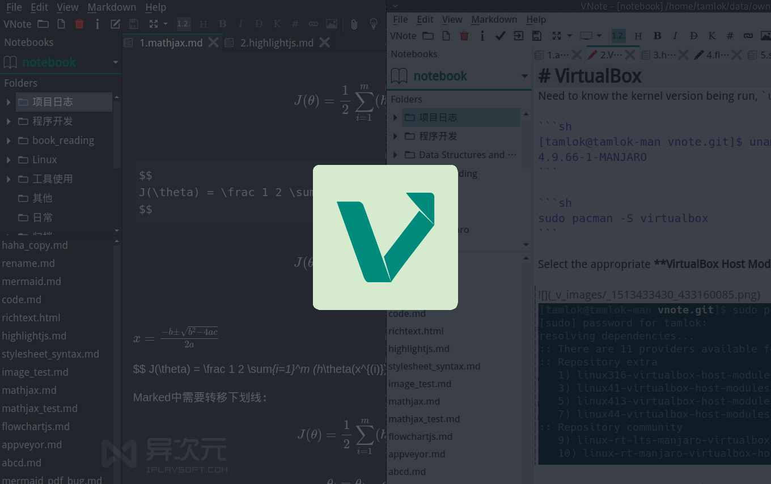Toggle the 1.2. section number button
The width and height of the screenshot is (771, 484).
click(183, 24)
